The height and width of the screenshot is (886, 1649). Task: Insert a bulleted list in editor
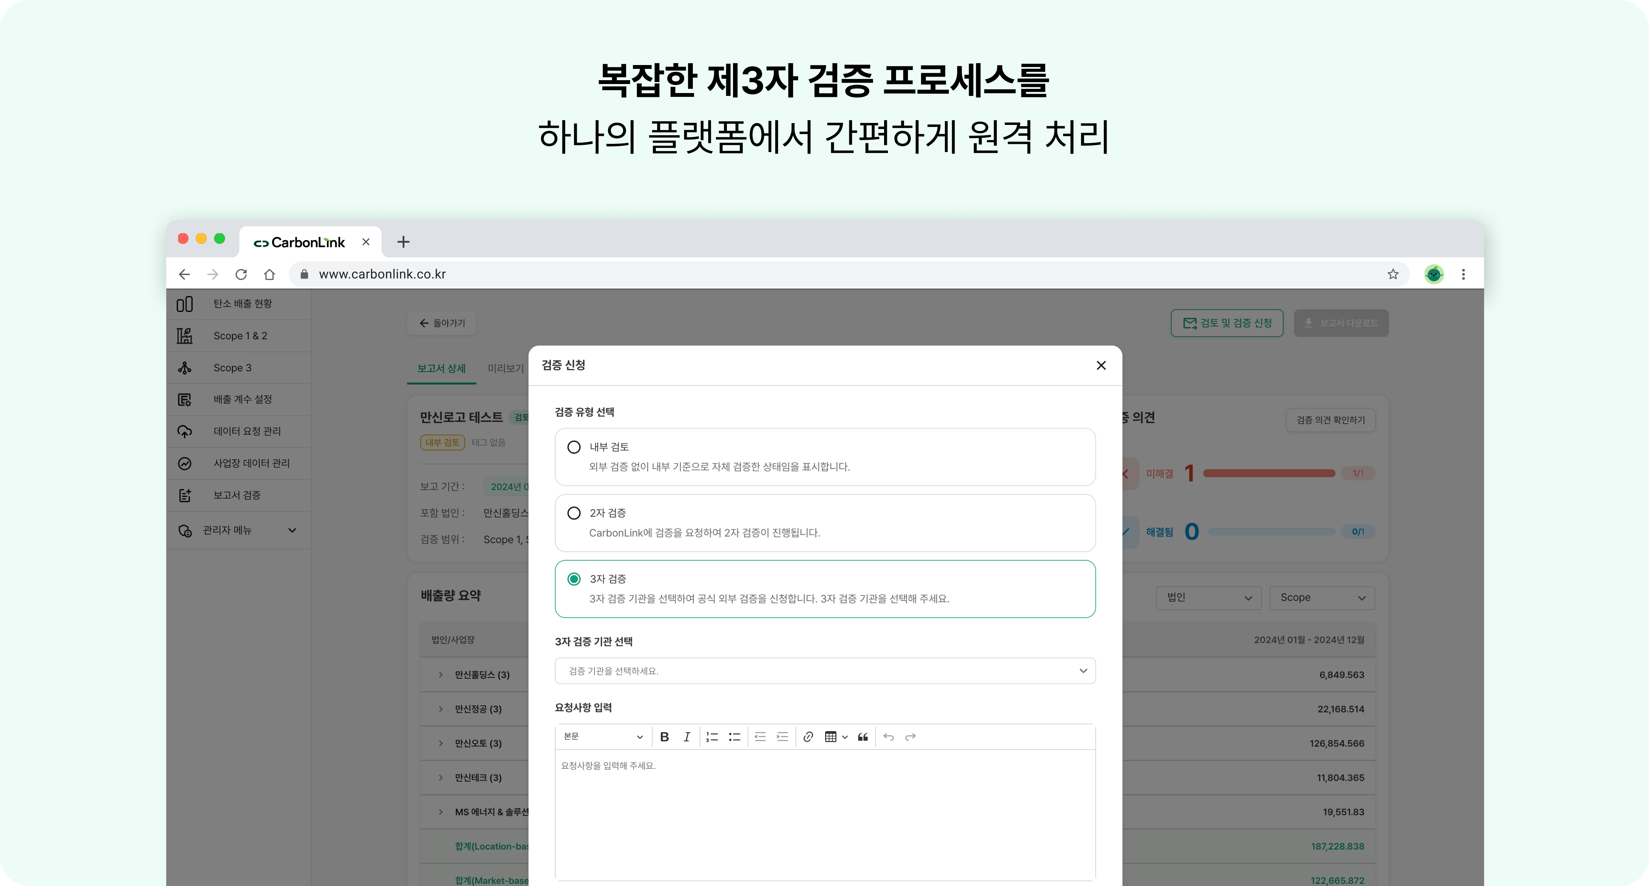[734, 737]
